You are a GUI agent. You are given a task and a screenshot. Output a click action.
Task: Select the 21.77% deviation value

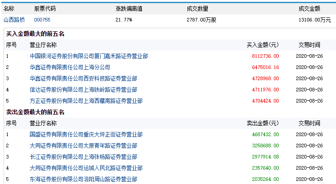(x=124, y=20)
